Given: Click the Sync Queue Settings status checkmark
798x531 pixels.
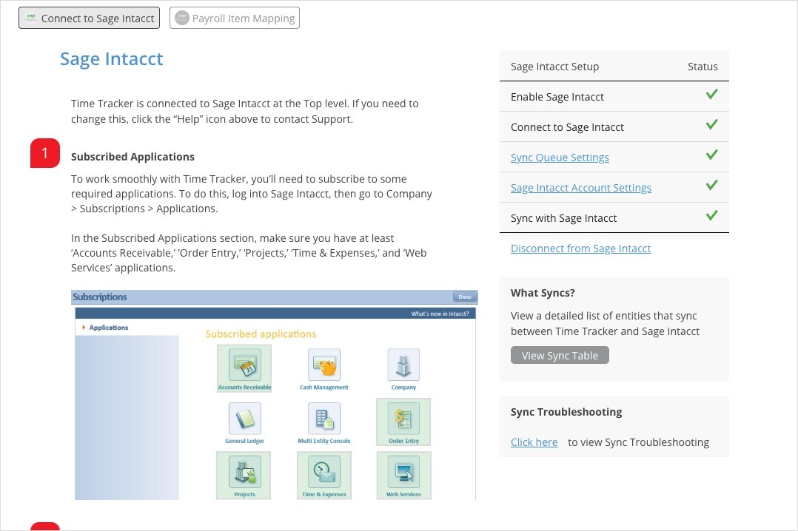Looking at the screenshot, I should coord(711,155).
